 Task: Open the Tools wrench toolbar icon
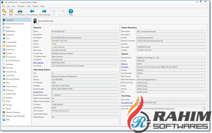pyautogui.click(x=11, y=11)
